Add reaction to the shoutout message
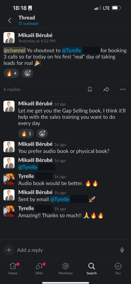 [x=27, y=73]
